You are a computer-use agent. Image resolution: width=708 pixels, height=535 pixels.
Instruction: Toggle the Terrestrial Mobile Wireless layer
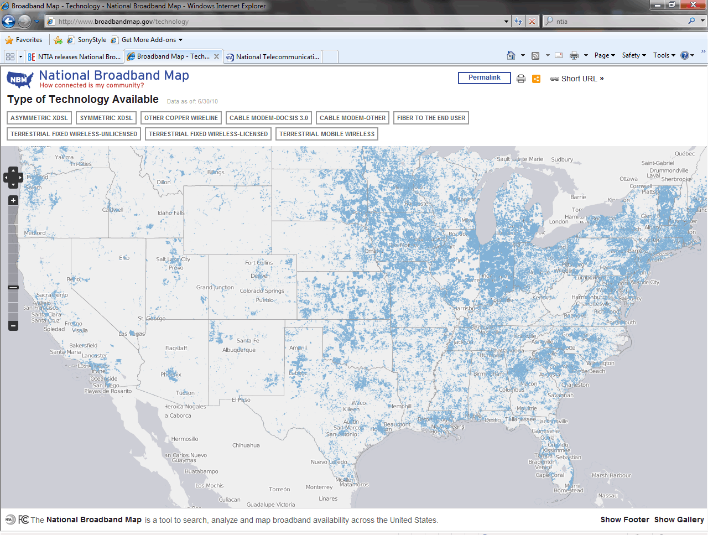pyautogui.click(x=327, y=134)
